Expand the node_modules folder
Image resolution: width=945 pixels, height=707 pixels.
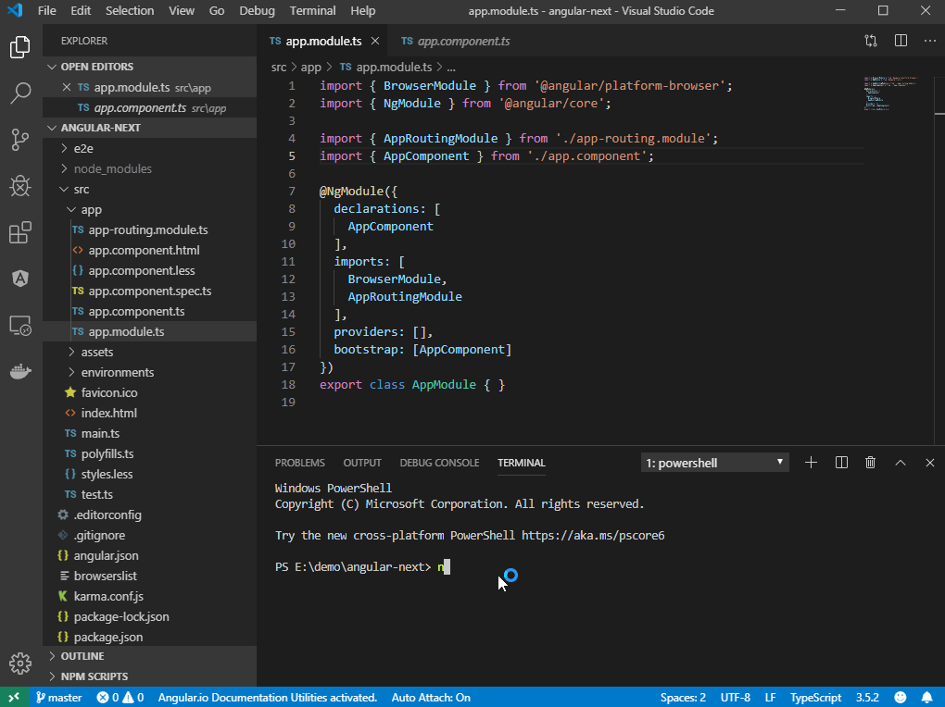click(149, 168)
